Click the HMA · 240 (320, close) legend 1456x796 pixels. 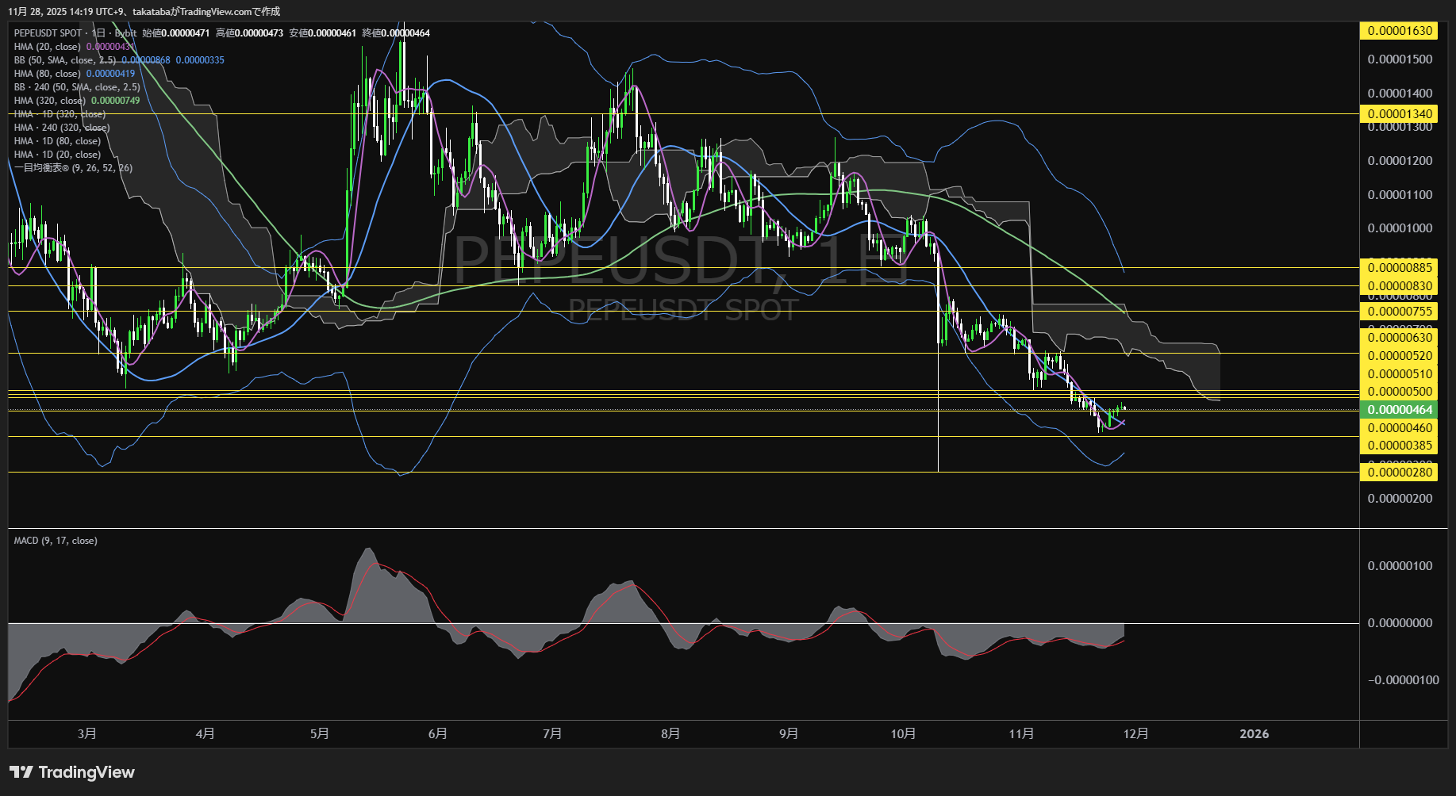point(62,128)
